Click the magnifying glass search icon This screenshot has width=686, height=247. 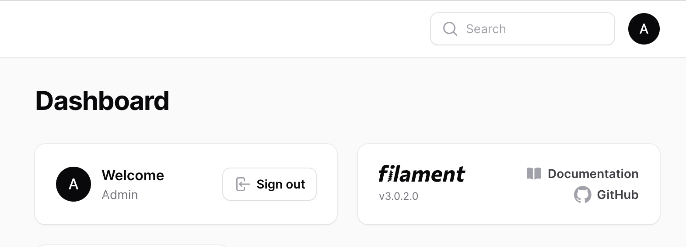coord(450,29)
